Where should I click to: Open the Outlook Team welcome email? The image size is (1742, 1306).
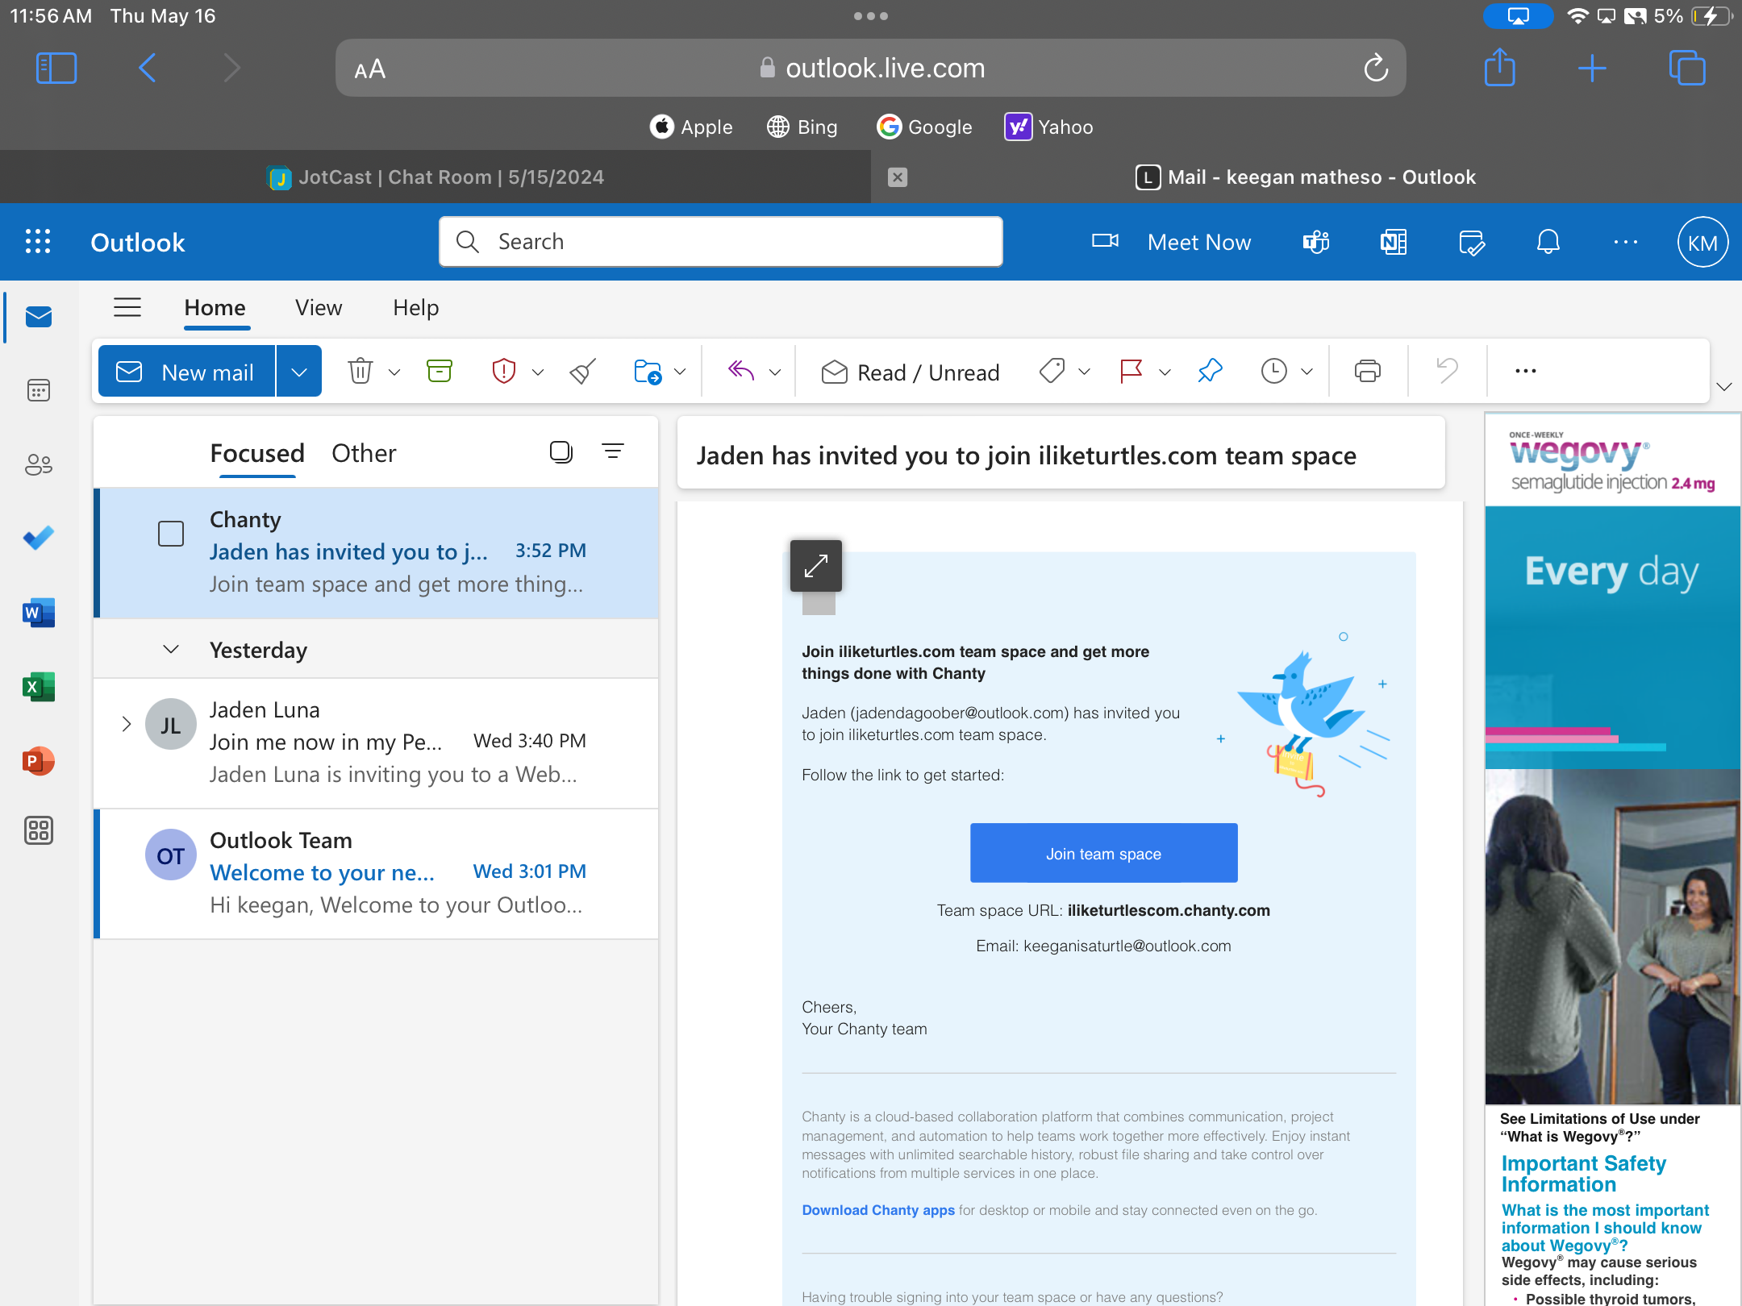point(376,873)
